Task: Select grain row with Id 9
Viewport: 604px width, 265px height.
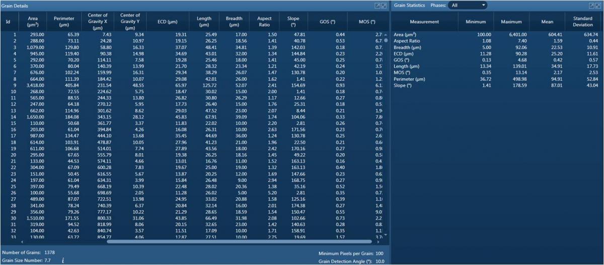Action: pyautogui.click(x=151, y=86)
